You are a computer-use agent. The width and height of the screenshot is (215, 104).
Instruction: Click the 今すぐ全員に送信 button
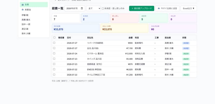tap(167, 8)
